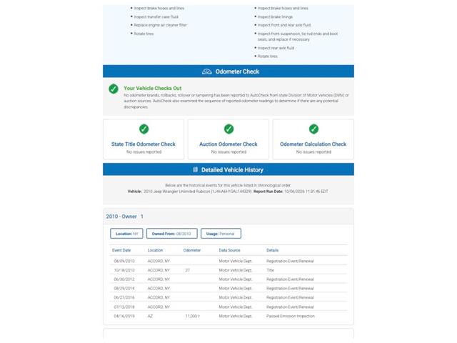This screenshot has height=343, width=457.
Task: Open Auction Odometer Check link
Action: pyautogui.click(x=228, y=144)
